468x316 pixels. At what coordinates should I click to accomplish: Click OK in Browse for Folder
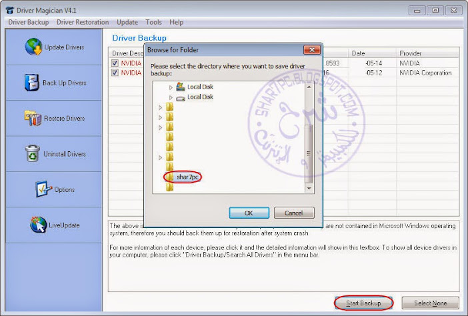[249, 213]
